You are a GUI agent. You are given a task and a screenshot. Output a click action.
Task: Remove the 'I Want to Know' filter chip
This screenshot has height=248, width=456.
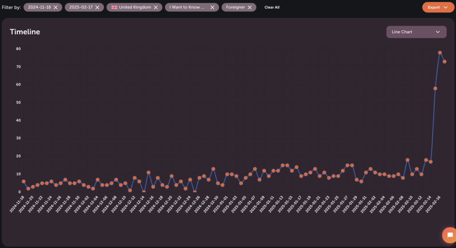(x=212, y=7)
